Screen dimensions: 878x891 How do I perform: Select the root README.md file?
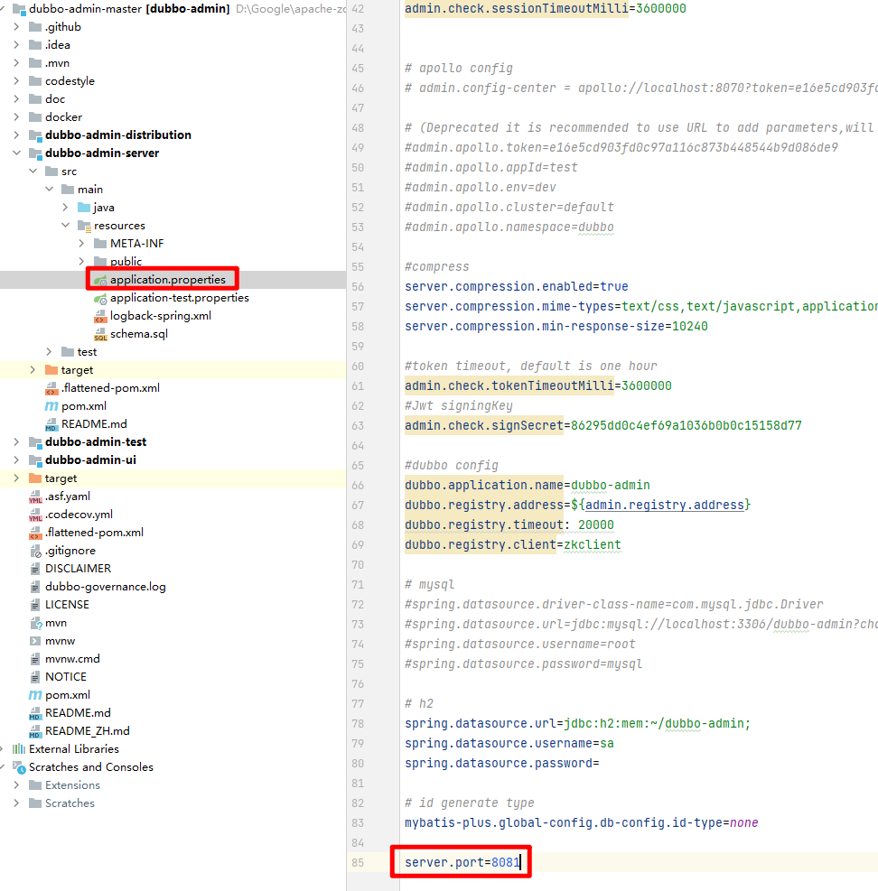coord(78,713)
